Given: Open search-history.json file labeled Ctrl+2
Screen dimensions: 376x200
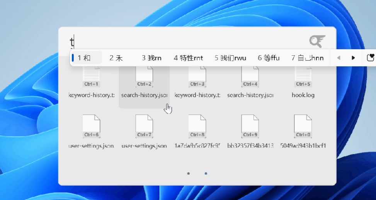Looking at the screenshot, I should coord(144,82).
